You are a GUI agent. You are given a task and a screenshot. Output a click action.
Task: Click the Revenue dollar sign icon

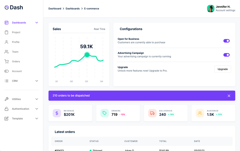(57, 113)
